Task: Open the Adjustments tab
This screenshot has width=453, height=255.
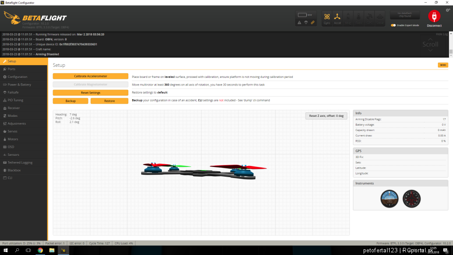Action: (x=24, y=124)
